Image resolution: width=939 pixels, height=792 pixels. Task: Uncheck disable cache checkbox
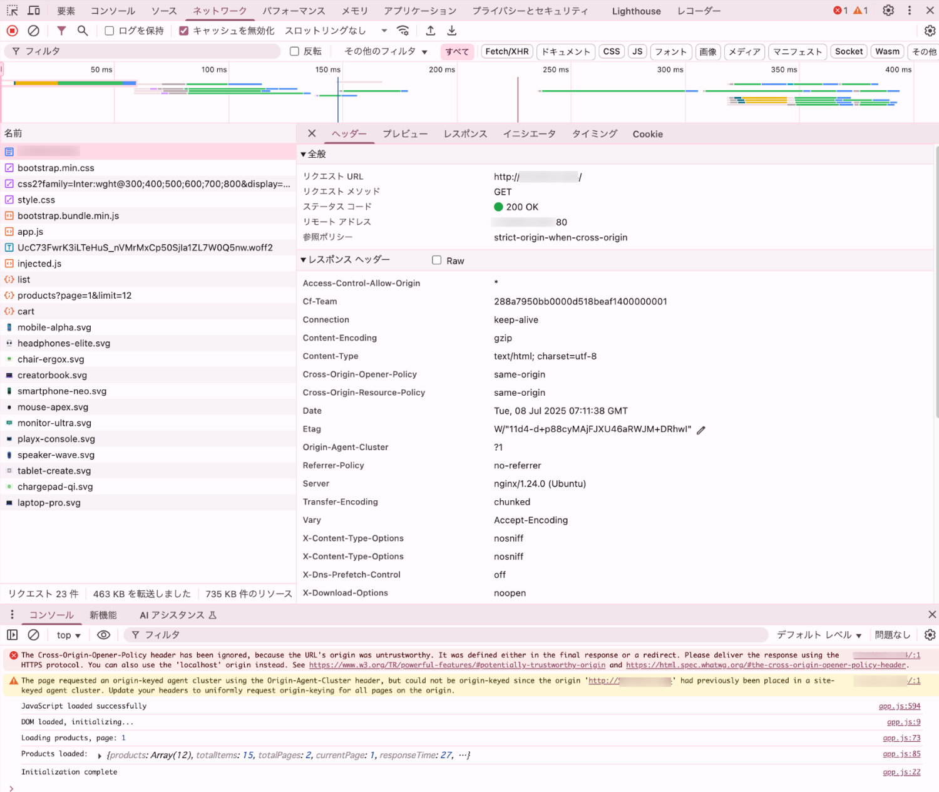click(x=184, y=31)
